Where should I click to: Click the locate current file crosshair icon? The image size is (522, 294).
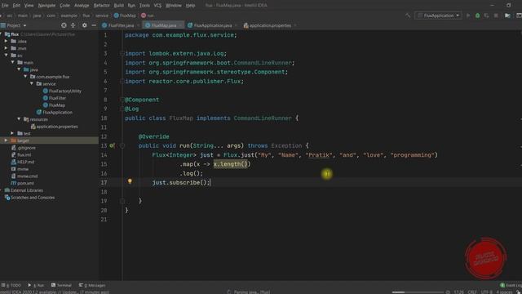(64, 25)
